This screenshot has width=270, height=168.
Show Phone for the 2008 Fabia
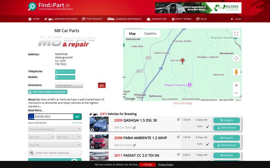[226, 145]
